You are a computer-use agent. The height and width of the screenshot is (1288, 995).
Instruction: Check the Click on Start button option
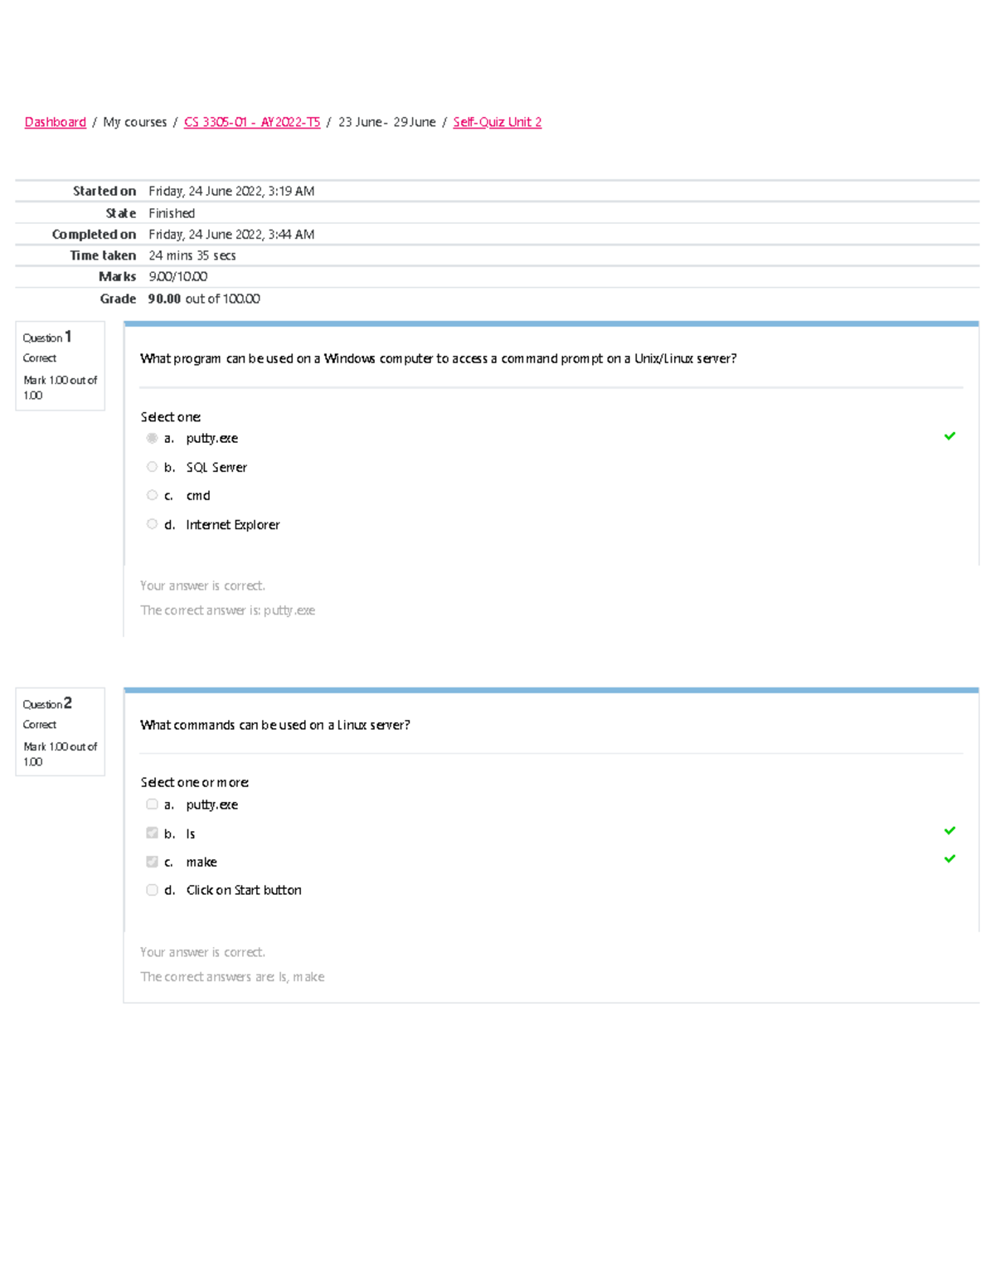click(x=152, y=889)
